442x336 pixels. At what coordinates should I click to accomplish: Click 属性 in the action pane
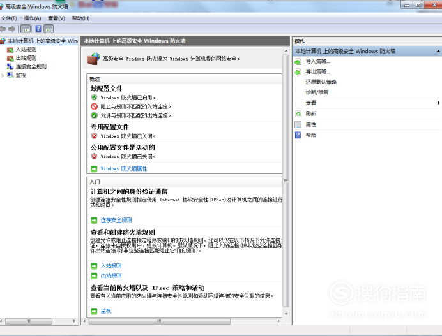point(310,124)
